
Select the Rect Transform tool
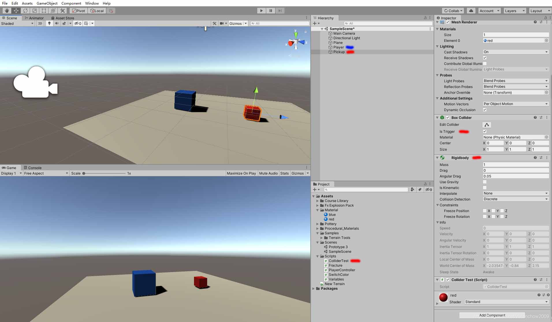click(x=44, y=11)
